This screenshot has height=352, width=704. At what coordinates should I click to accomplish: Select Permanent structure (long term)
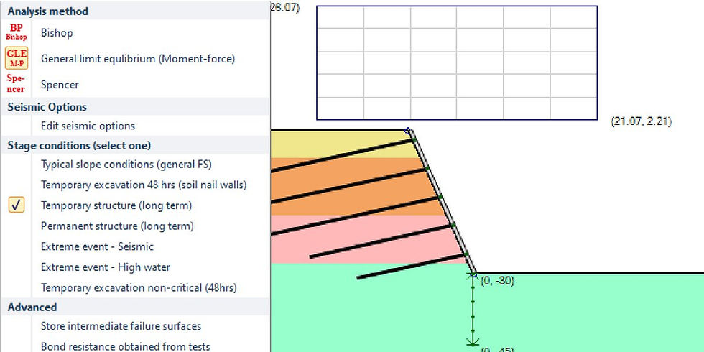(x=117, y=226)
